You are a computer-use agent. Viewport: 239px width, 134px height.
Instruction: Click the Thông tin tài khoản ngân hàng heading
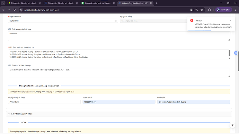pyautogui.click(x=39, y=86)
